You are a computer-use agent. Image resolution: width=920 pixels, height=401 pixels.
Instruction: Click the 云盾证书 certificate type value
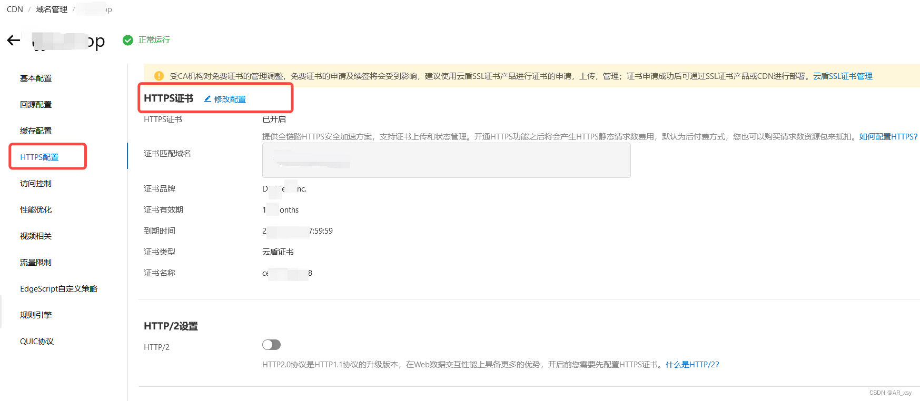point(278,252)
